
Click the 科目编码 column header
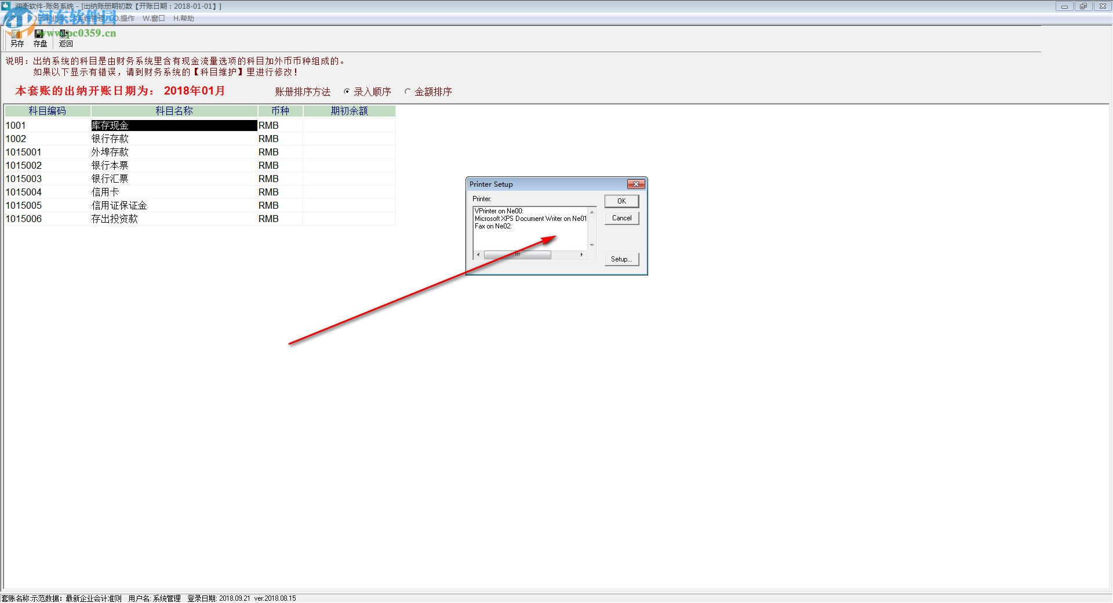[x=48, y=111]
